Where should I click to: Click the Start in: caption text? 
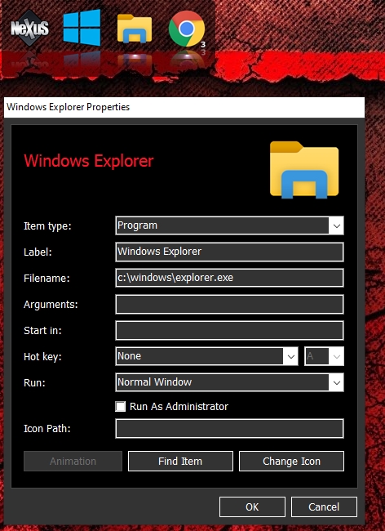[x=42, y=331]
